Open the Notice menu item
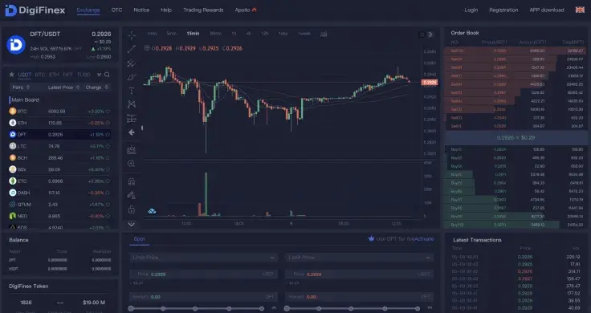 141,10
